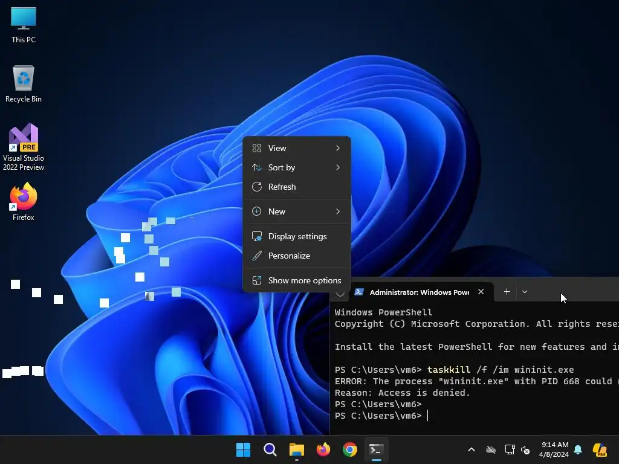Click the PowerShell icon on the tab
Viewport: 619px width, 464px height.
pyautogui.click(x=359, y=292)
